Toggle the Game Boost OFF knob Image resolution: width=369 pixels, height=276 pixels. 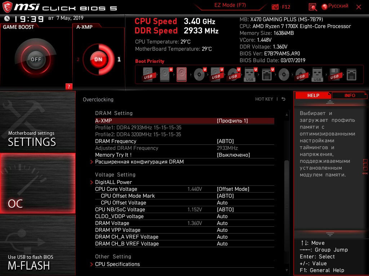pos(36,59)
